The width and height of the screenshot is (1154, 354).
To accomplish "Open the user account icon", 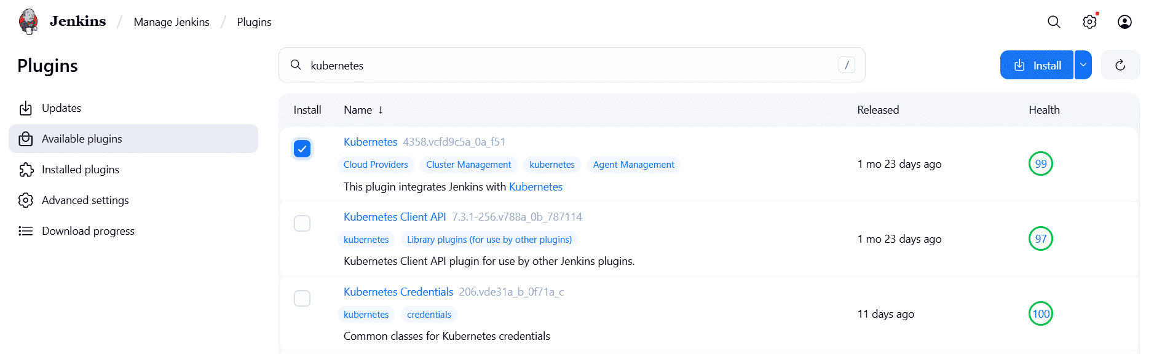I will click(x=1124, y=22).
